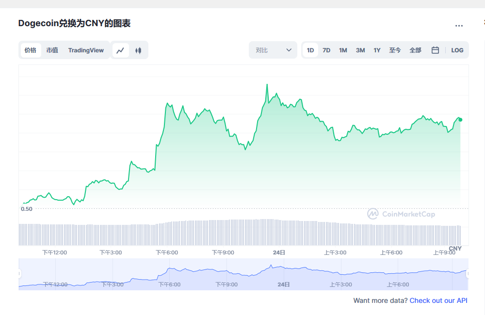
Task: Switch to candlestick chart icon
Action: (138, 50)
